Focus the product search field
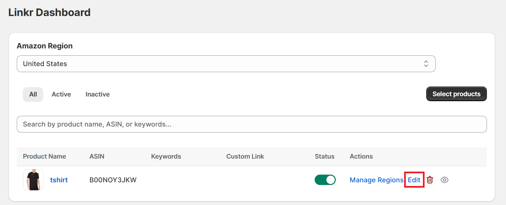Viewport: 506px width, 205px height. [x=251, y=124]
